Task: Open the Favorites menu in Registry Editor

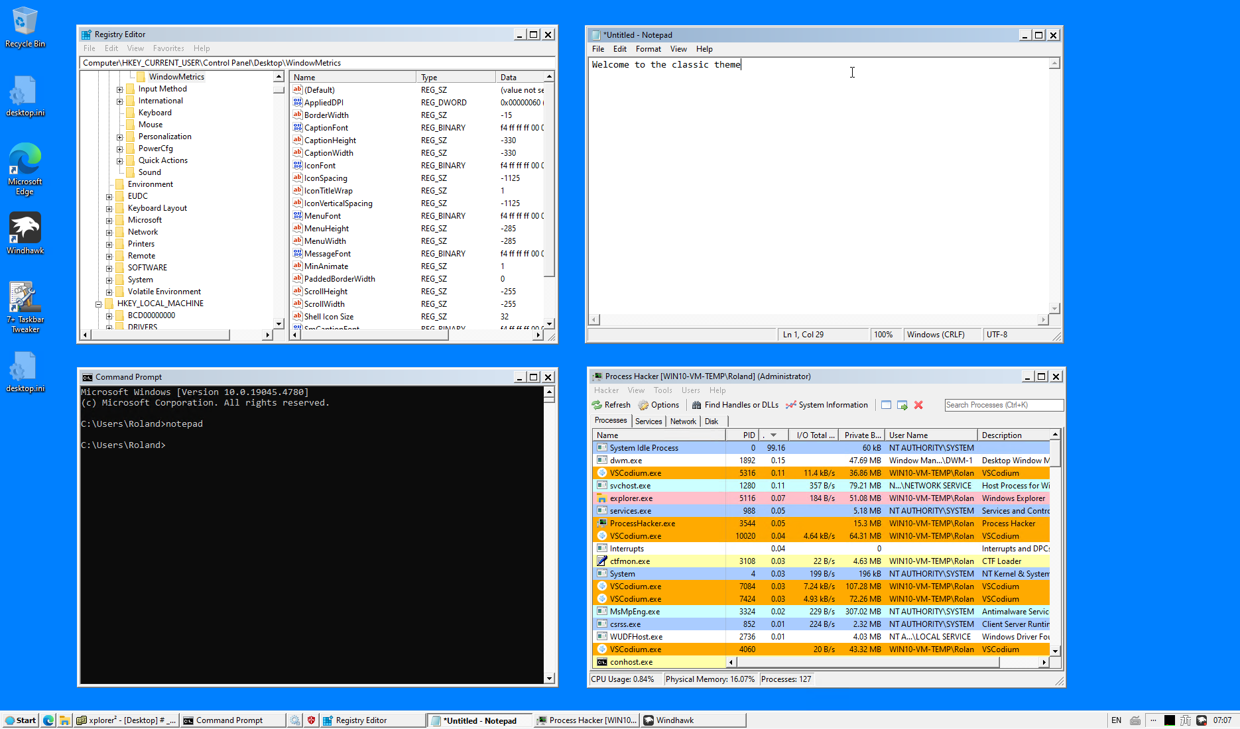Action: click(x=168, y=48)
